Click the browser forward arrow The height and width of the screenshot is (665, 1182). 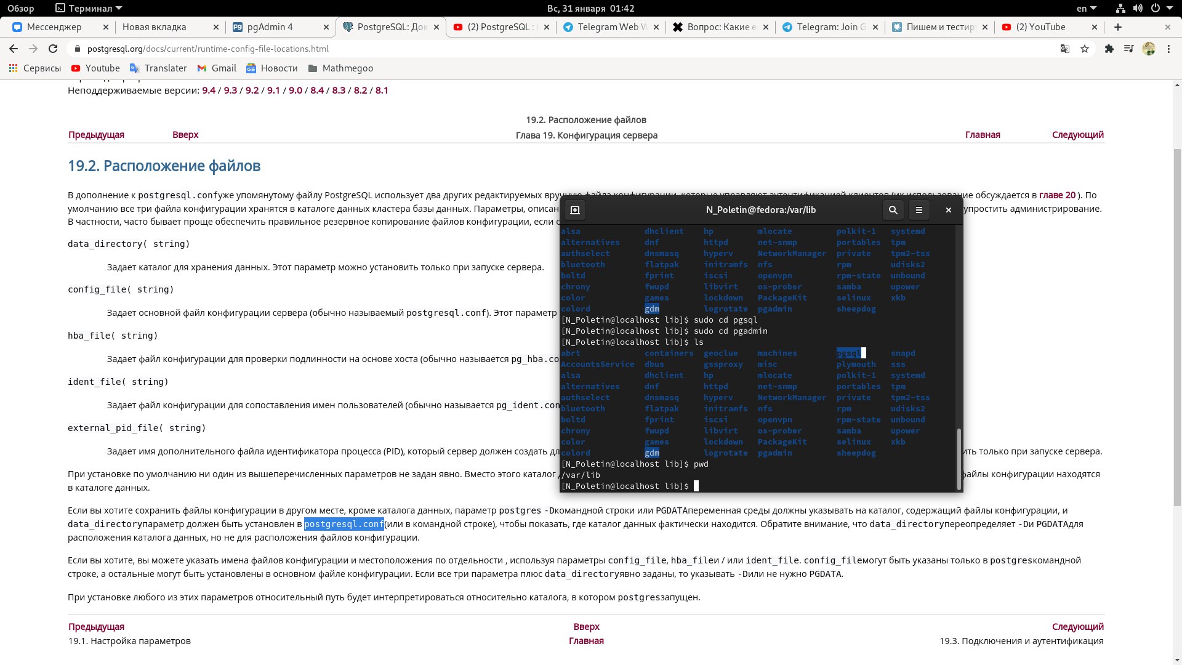click(x=33, y=49)
